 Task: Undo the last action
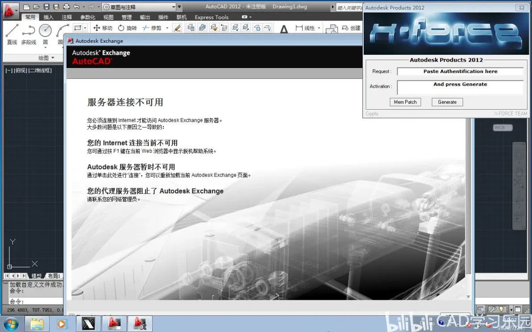pyautogui.click(x=76, y=7)
